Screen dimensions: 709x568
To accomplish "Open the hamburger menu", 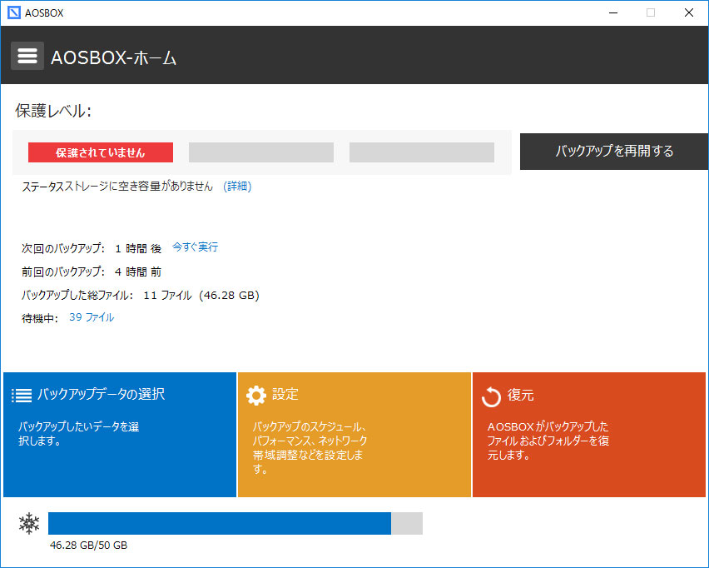I will 27,56.
